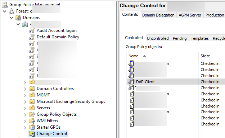Click the Domain Controllers OU folder icon
Screen dimensions: 225x138
click(x=32, y=89)
